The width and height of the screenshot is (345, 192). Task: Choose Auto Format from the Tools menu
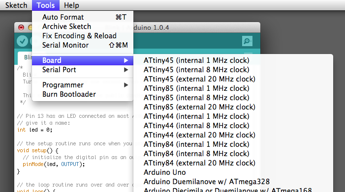click(83, 17)
